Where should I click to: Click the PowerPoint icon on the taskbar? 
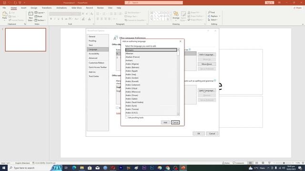(183, 168)
